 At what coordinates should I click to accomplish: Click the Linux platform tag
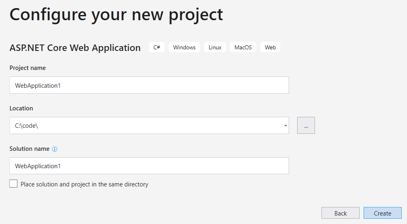coord(215,47)
